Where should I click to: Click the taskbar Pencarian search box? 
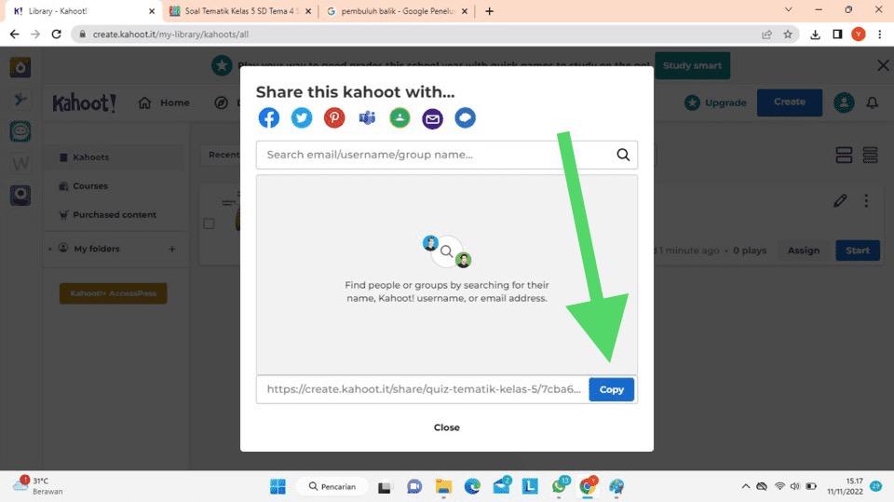click(333, 486)
